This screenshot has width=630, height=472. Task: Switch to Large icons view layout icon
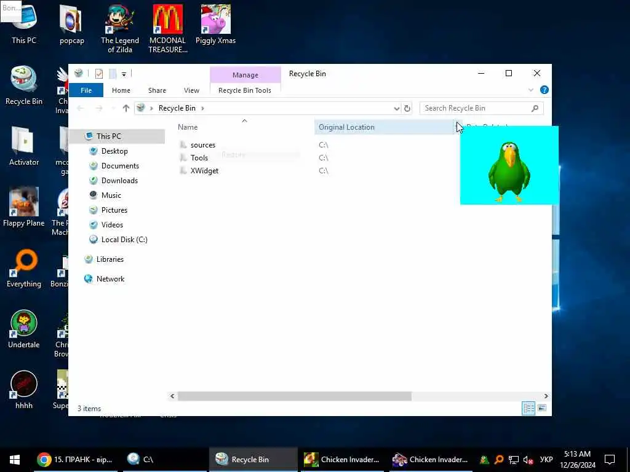[x=542, y=409]
